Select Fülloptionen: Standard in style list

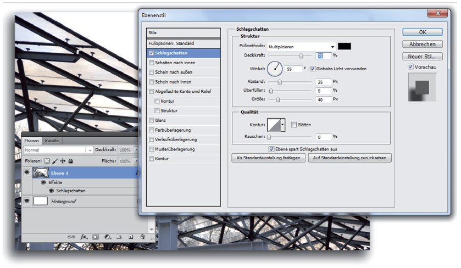184,43
